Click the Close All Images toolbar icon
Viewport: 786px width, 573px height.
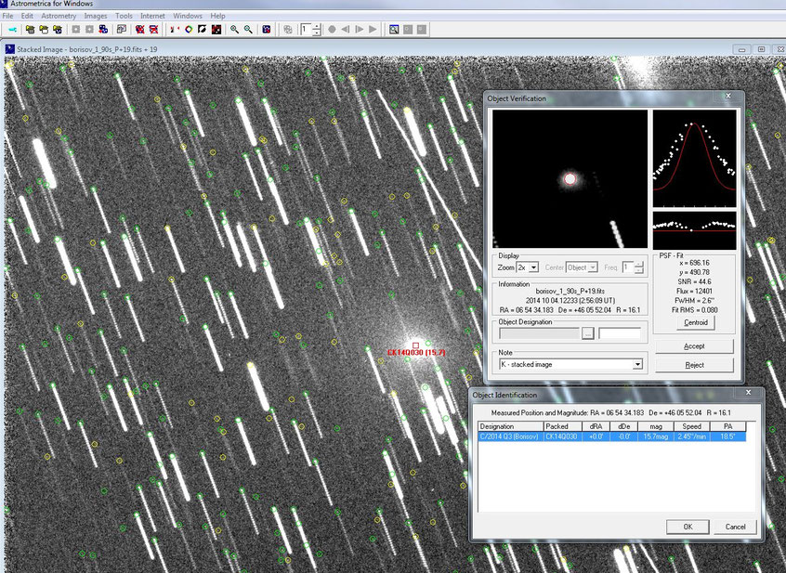point(153,30)
